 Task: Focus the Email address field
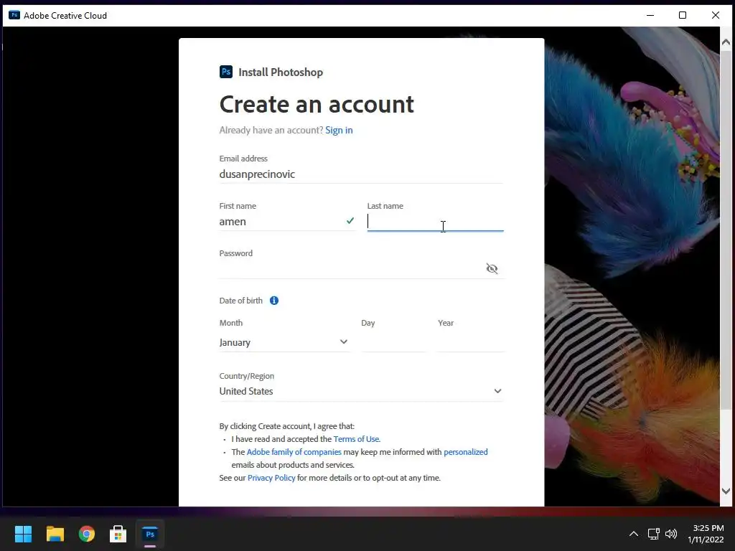point(361,174)
